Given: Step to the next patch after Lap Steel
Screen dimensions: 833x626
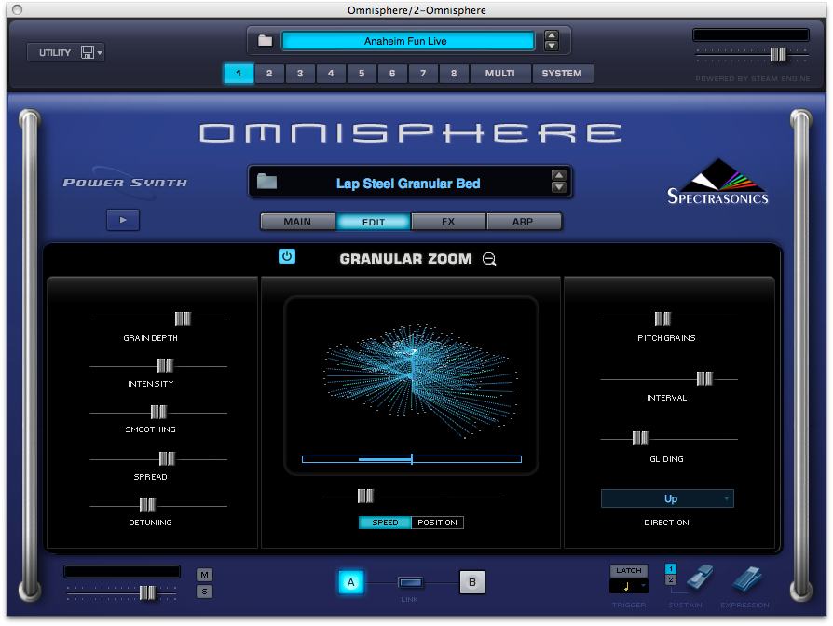Looking at the screenshot, I should click(x=558, y=188).
